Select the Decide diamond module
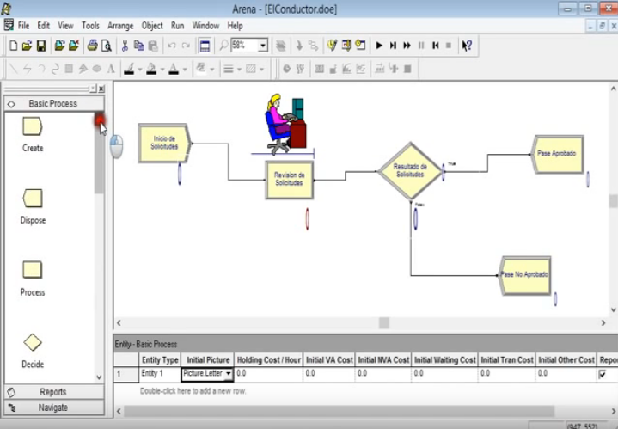This screenshot has width=618, height=429. coord(33,343)
